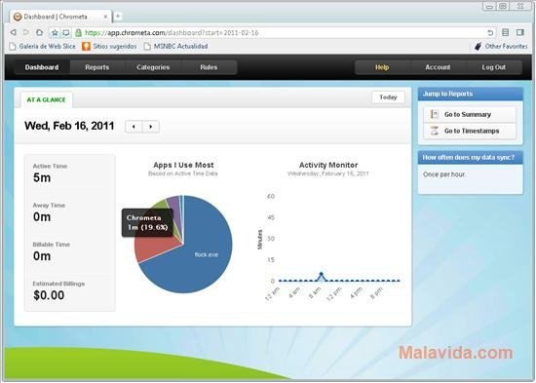Image resolution: width=536 pixels, height=383 pixels.
Task: Select the At A Glance tab
Action: click(47, 99)
